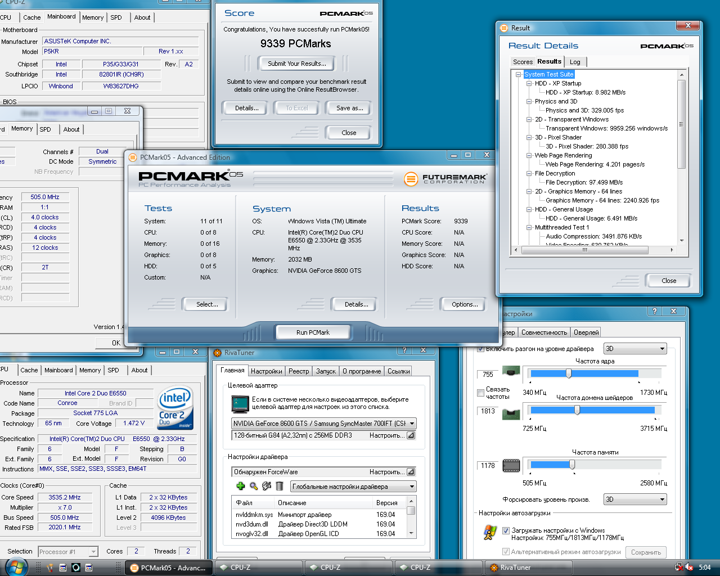Click the memory chip icon next to 1178
The height and width of the screenshot is (576, 720).
pyautogui.click(x=511, y=466)
